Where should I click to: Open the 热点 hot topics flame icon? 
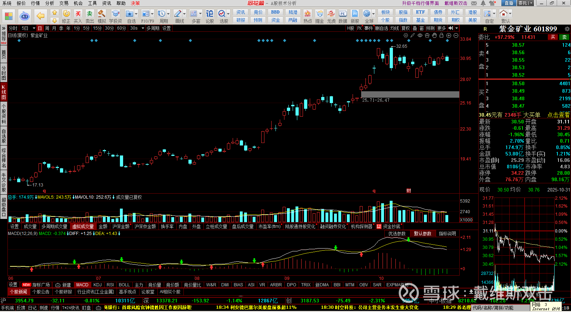[307, 14]
